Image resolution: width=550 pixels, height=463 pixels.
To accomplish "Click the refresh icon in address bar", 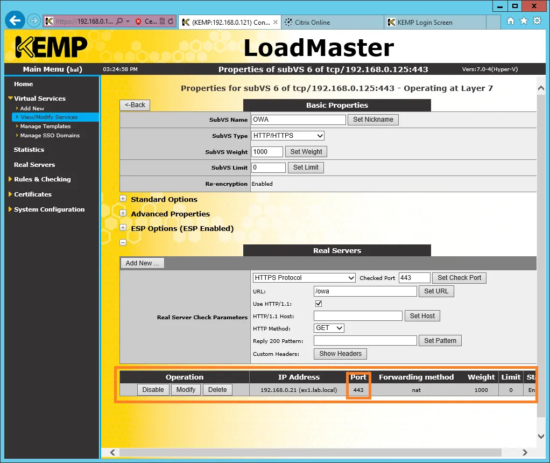I will point(171,22).
